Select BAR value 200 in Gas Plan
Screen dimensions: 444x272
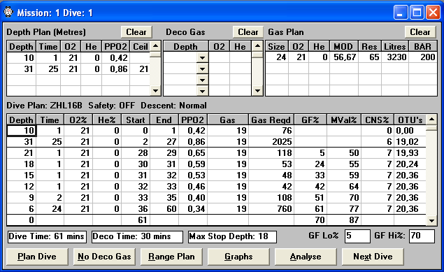point(423,57)
